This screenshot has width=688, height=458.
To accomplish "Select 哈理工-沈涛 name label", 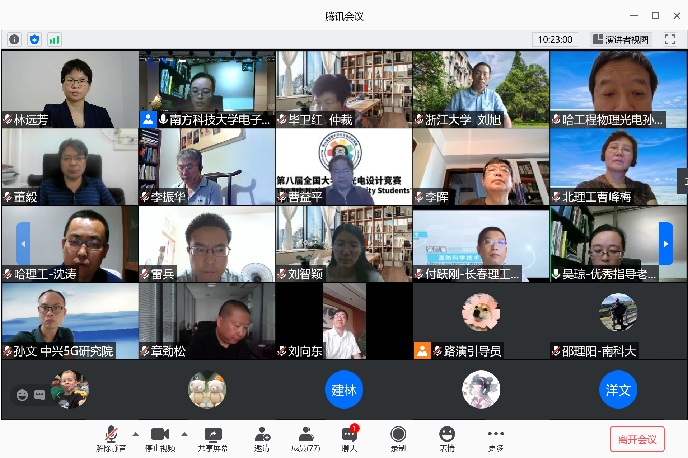I will 45,274.
